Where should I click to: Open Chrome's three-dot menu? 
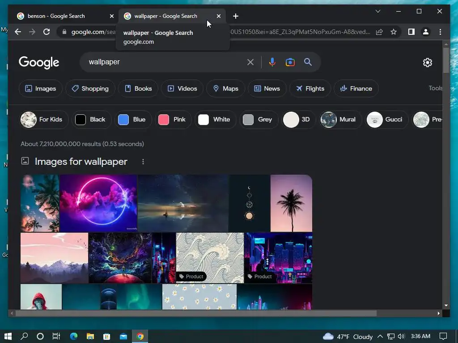440,32
